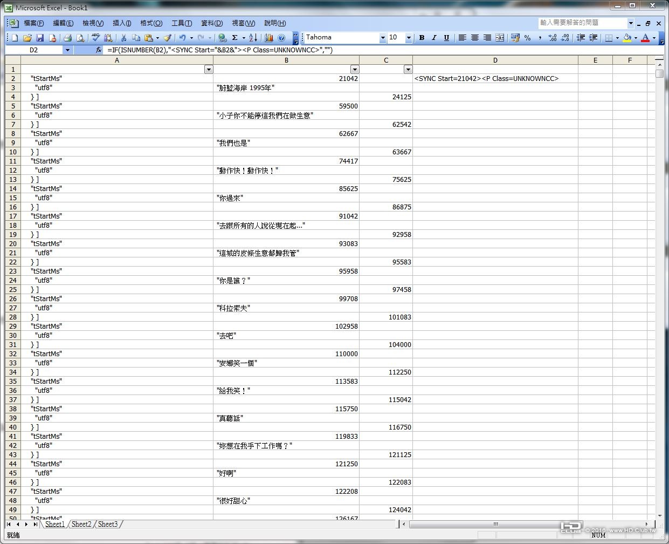Select cell D2 with SYNC Start text
This screenshot has height=544, width=669.
tap(495, 78)
